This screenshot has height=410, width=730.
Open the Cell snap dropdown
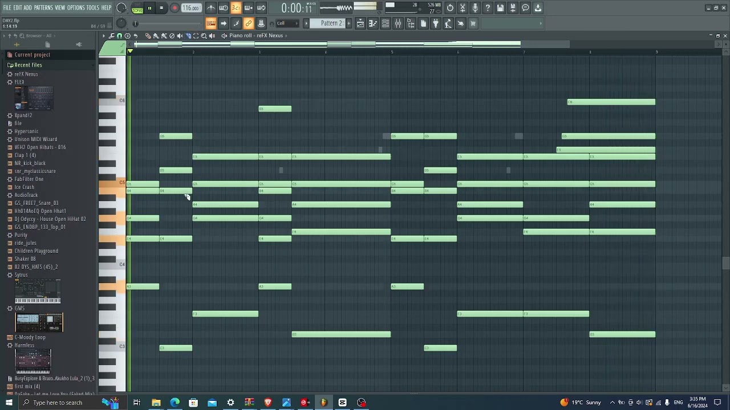pyautogui.click(x=287, y=23)
